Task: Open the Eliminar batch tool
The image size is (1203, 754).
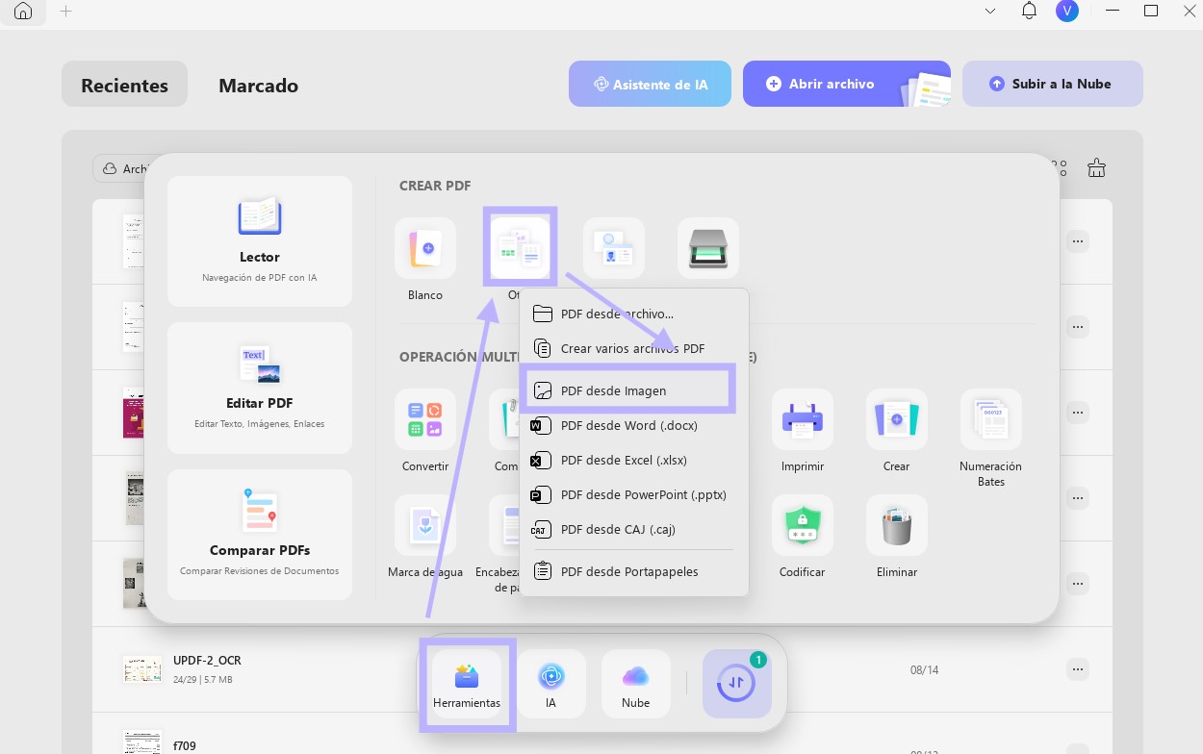Action: (x=897, y=525)
